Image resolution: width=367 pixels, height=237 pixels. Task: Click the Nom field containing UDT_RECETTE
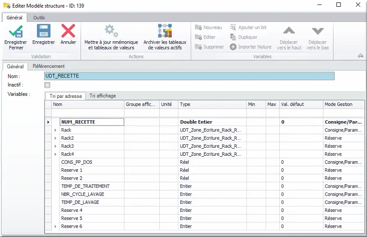point(189,76)
